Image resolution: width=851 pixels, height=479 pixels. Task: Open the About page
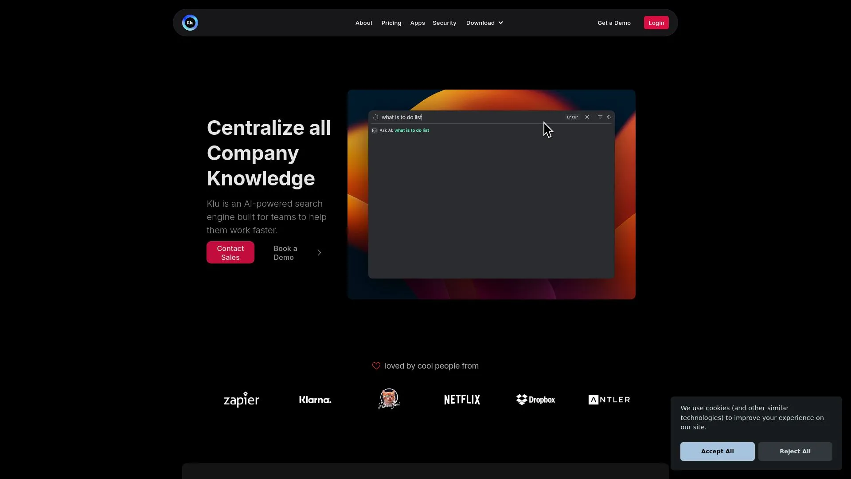coord(364,23)
